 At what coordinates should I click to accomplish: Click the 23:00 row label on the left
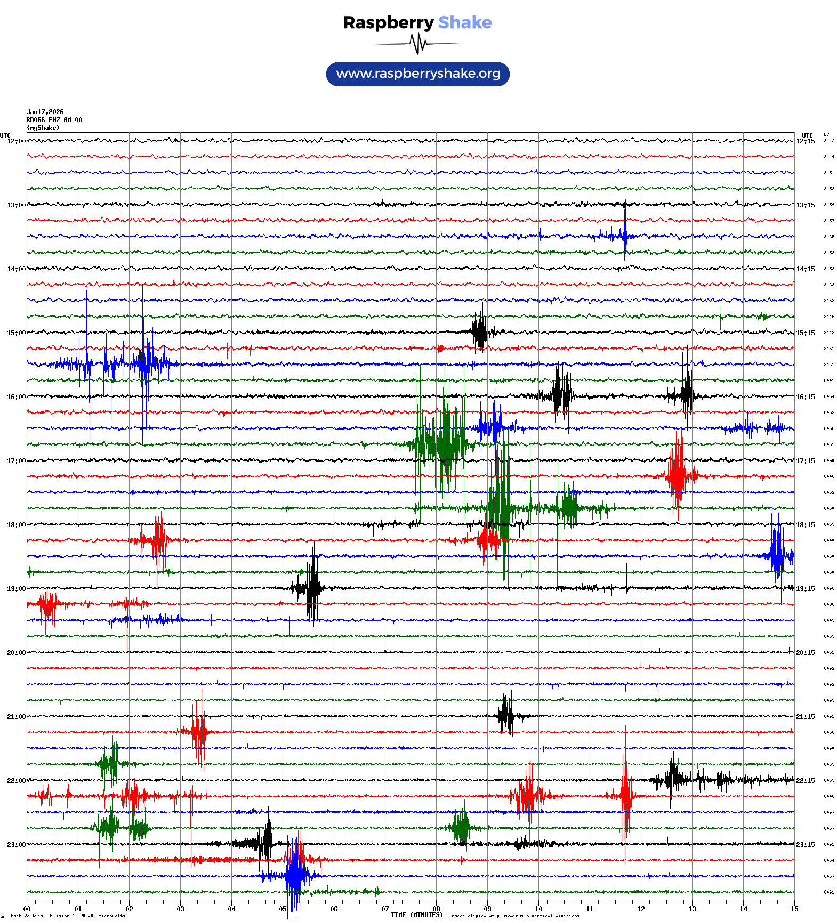click(x=16, y=845)
